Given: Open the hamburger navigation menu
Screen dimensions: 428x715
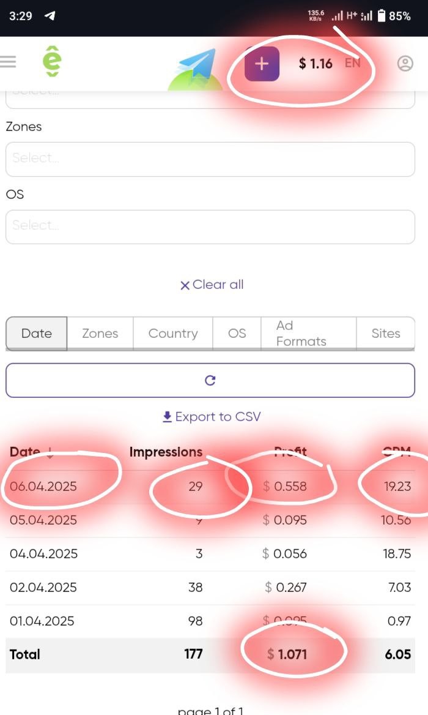Looking at the screenshot, I should pos(7,62).
